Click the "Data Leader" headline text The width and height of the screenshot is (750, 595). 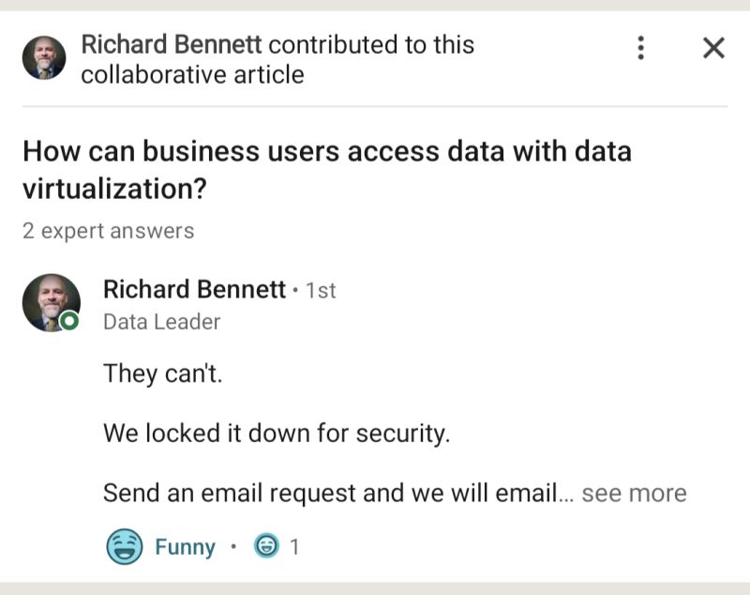(161, 322)
